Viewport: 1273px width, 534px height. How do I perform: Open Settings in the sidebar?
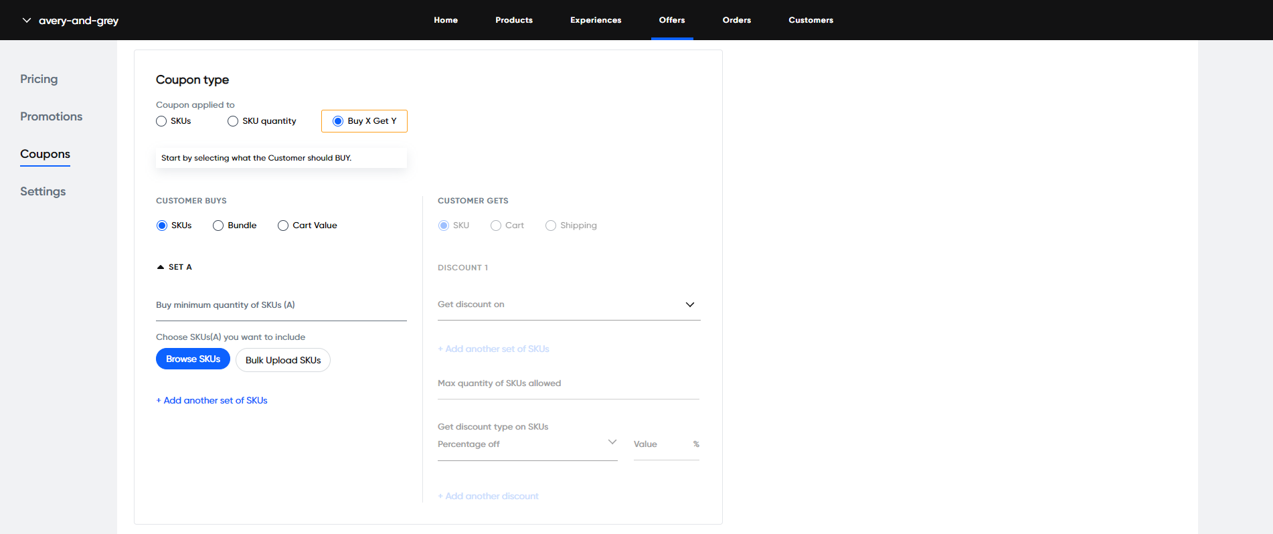click(43, 191)
